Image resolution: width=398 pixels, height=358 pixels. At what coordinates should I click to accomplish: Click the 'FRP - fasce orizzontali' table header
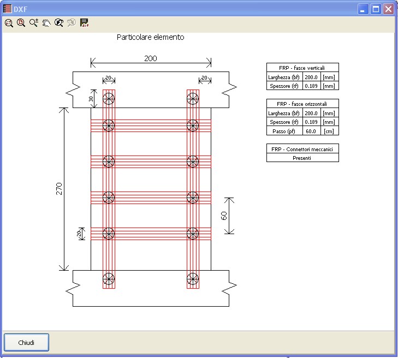302,104
